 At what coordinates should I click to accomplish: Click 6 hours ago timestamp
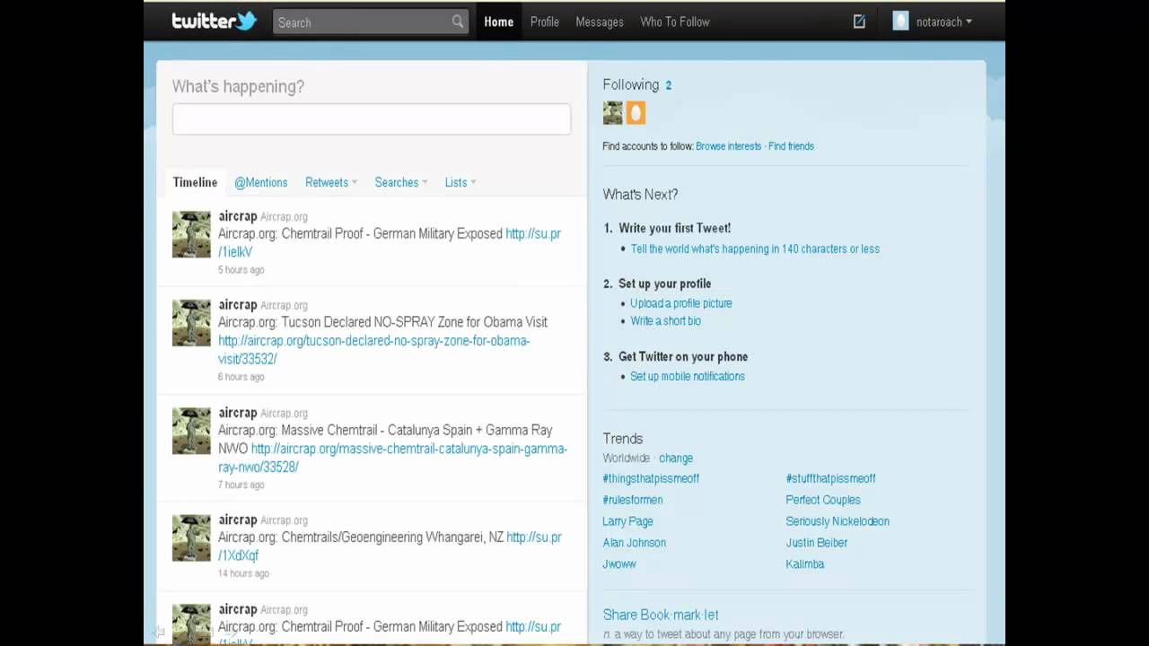(241, 378)
